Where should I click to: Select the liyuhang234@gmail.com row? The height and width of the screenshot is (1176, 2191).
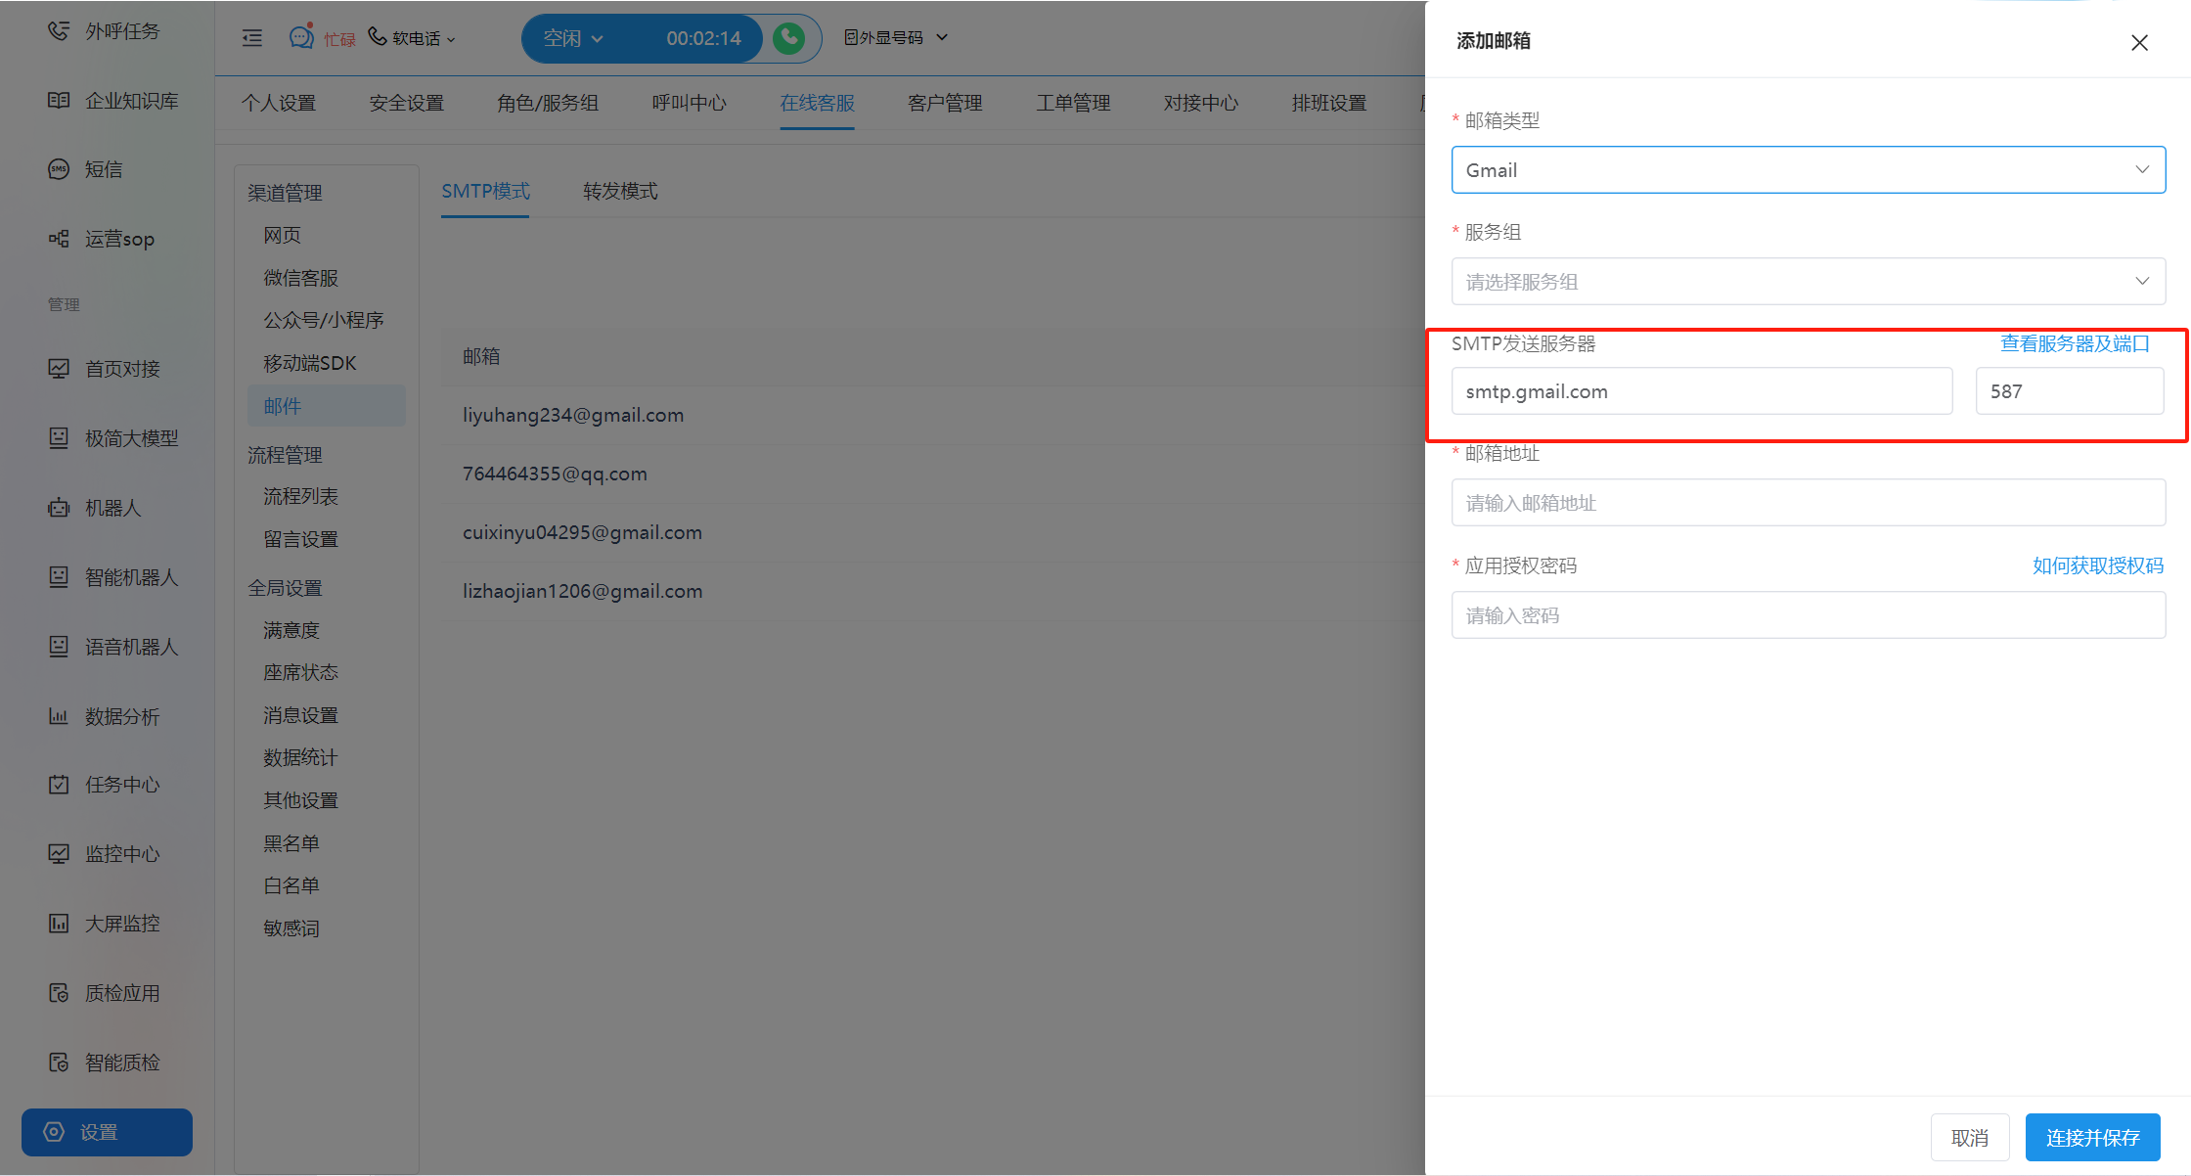click(x=932, y=415)
